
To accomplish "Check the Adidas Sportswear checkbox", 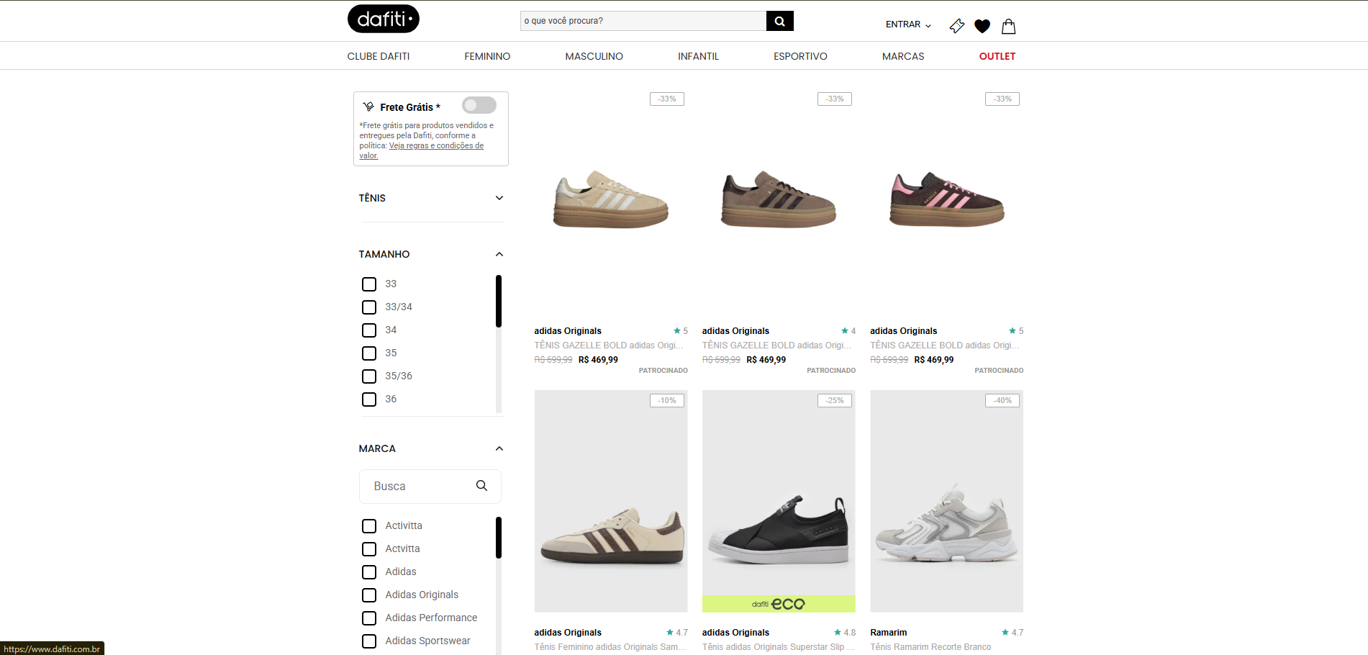I will [x=369, y=641].
